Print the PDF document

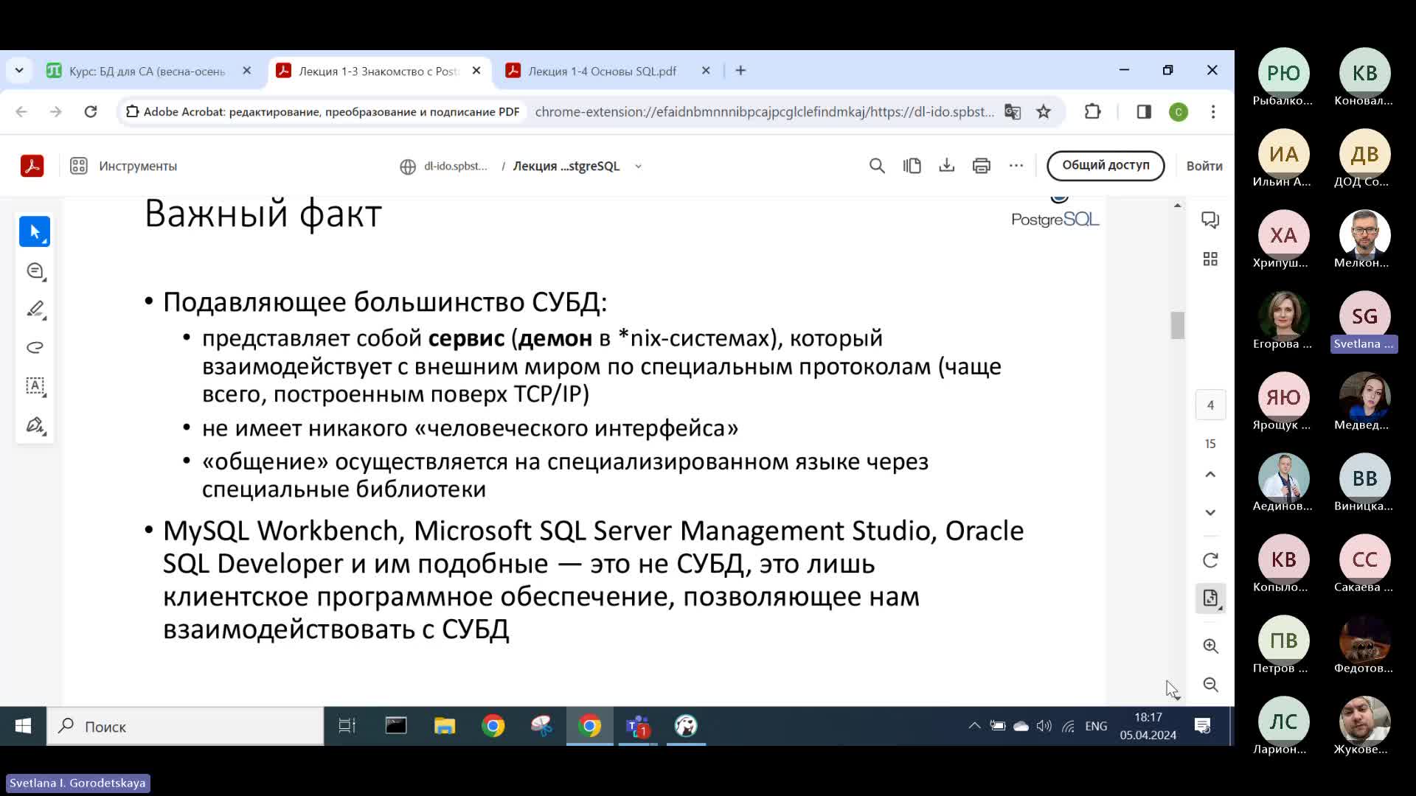click(981, 166)
